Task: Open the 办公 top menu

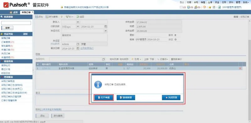Action: click(x=182, y=2)
